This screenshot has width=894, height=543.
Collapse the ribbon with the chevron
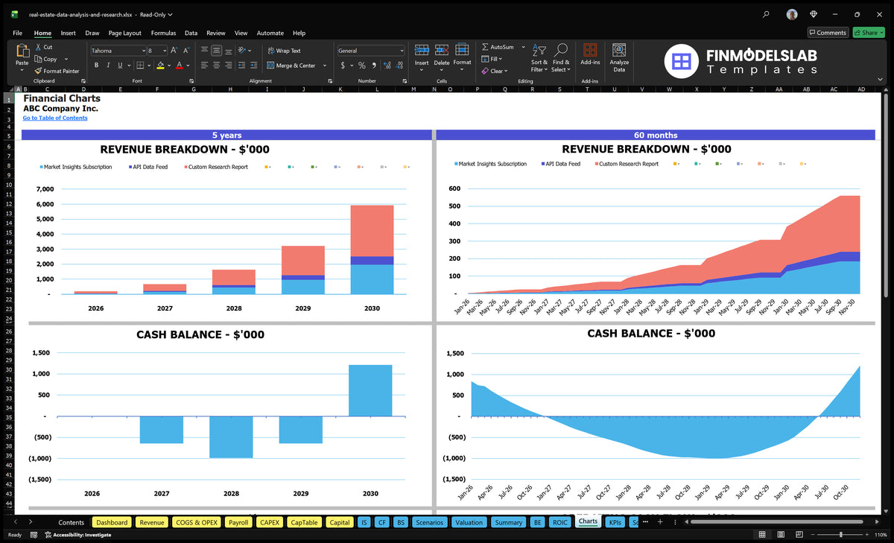[x=881, y=77]
